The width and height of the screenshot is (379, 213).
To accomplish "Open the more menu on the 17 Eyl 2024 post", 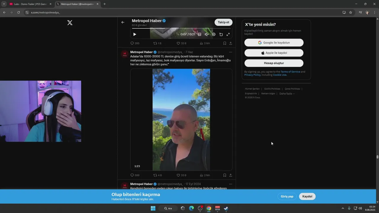I will coord(231,184).
